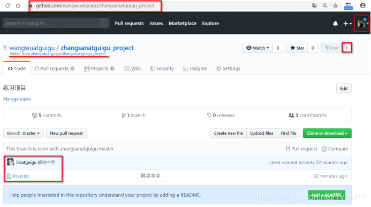This screenshot has height=207, width=371.
Task: Open the latest commit hash link
Action: 306,163
